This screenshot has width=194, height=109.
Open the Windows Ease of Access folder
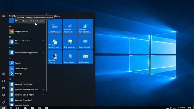[x=27, y=95]
